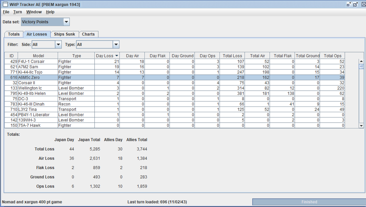Expand the Type filter dropdown
366x207 pixels.
pos(116,44)
